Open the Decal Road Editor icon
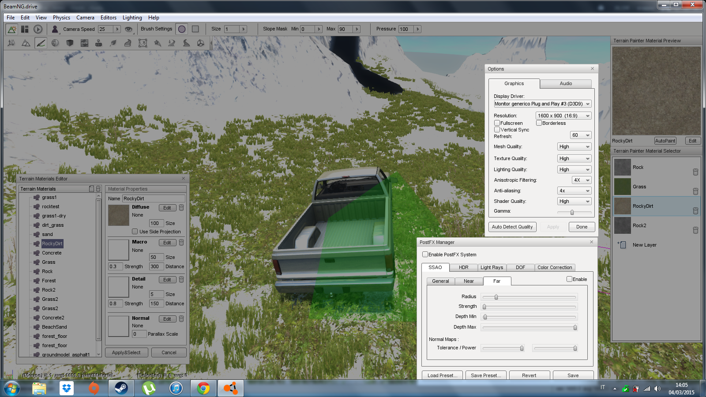 pos(186,43)
